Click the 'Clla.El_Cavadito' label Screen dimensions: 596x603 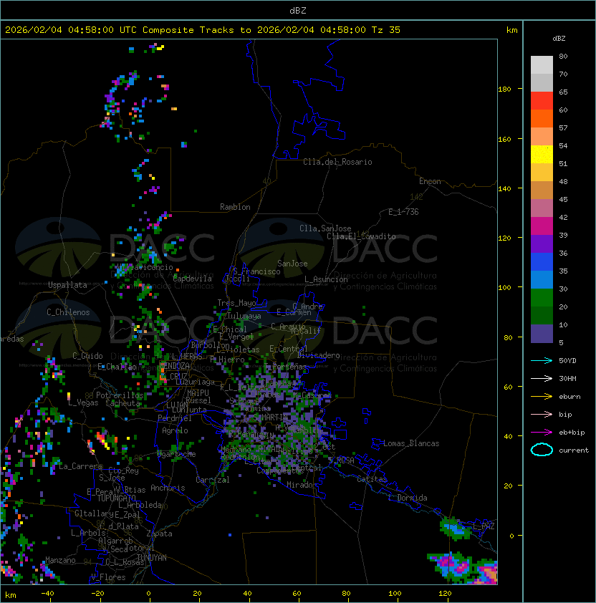tap(361, 236)
